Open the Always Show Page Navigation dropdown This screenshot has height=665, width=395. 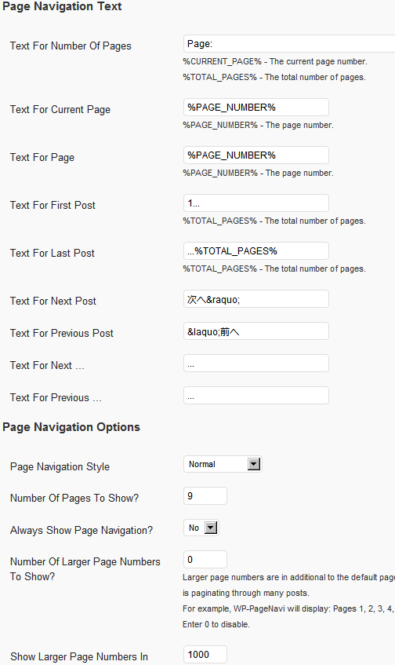pyautogui.click(x=201, y=528)
